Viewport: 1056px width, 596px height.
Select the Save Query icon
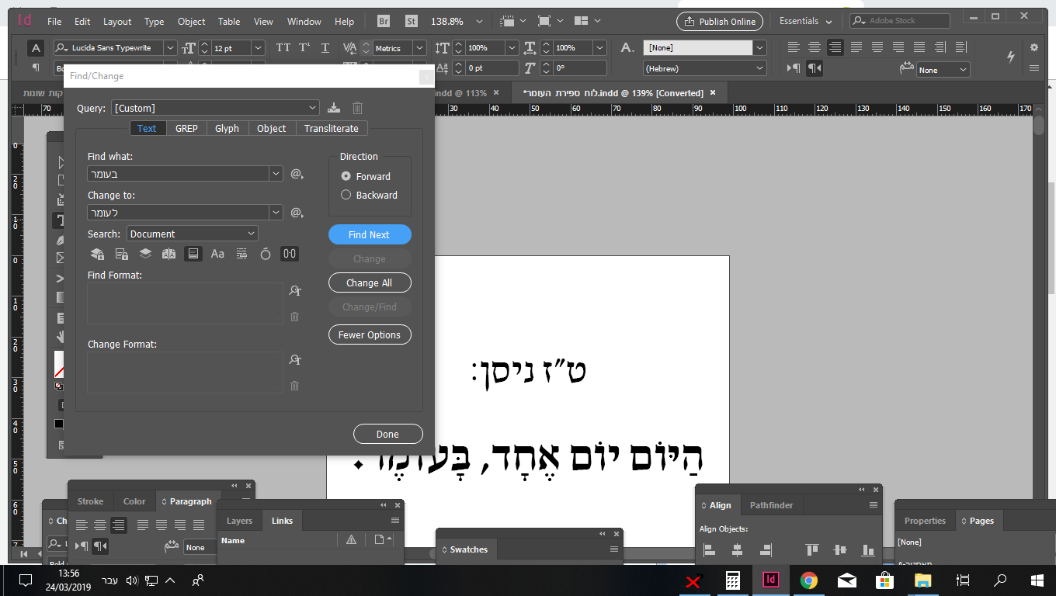334,108
